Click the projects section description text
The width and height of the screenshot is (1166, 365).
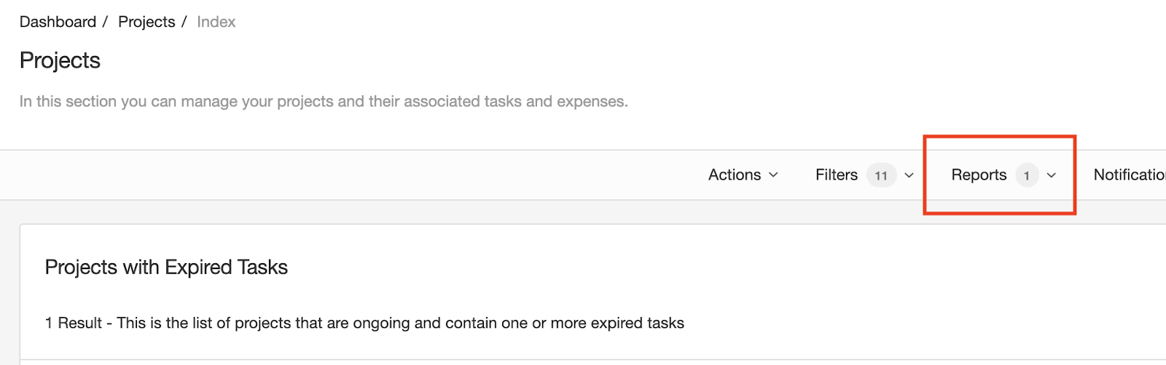click(324, 102)
